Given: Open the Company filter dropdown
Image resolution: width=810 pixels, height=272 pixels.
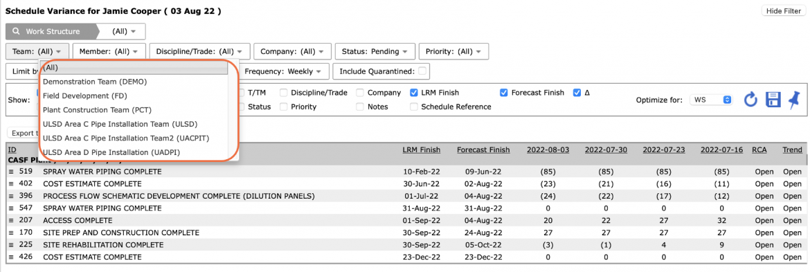Looking at the screenshot, I should tap(292, 52).
